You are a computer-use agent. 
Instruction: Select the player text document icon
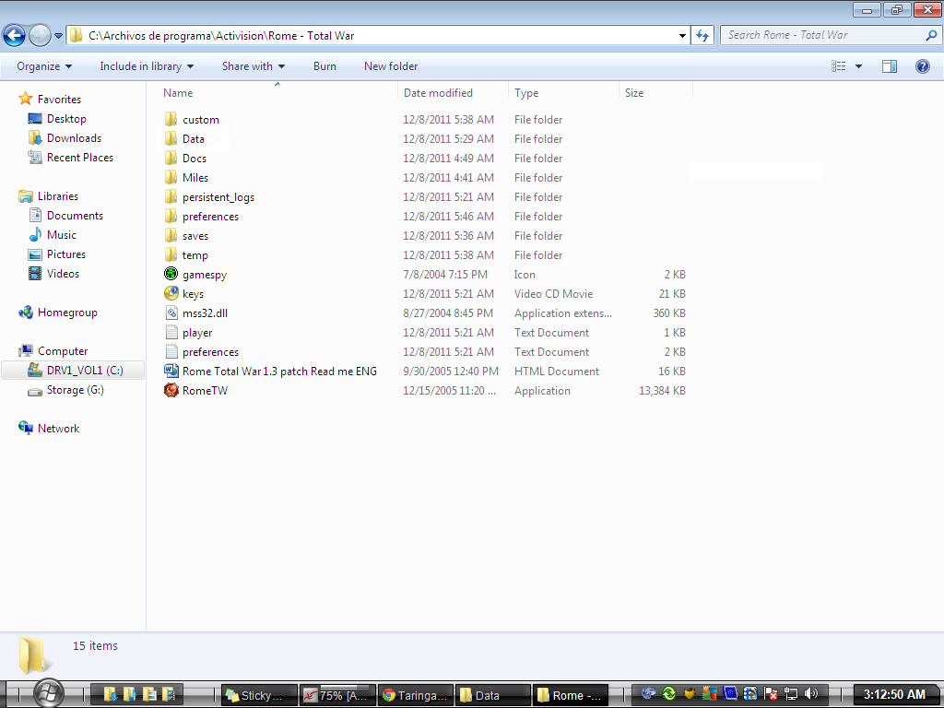pos(171,332)
